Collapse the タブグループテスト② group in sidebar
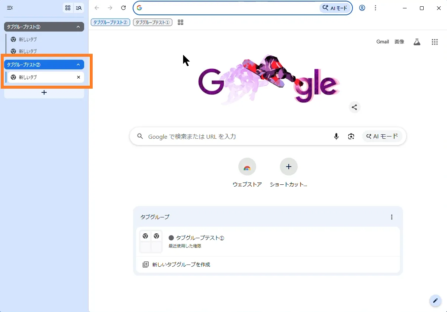This screenshot has height=312, width=447. pos(78,65)
